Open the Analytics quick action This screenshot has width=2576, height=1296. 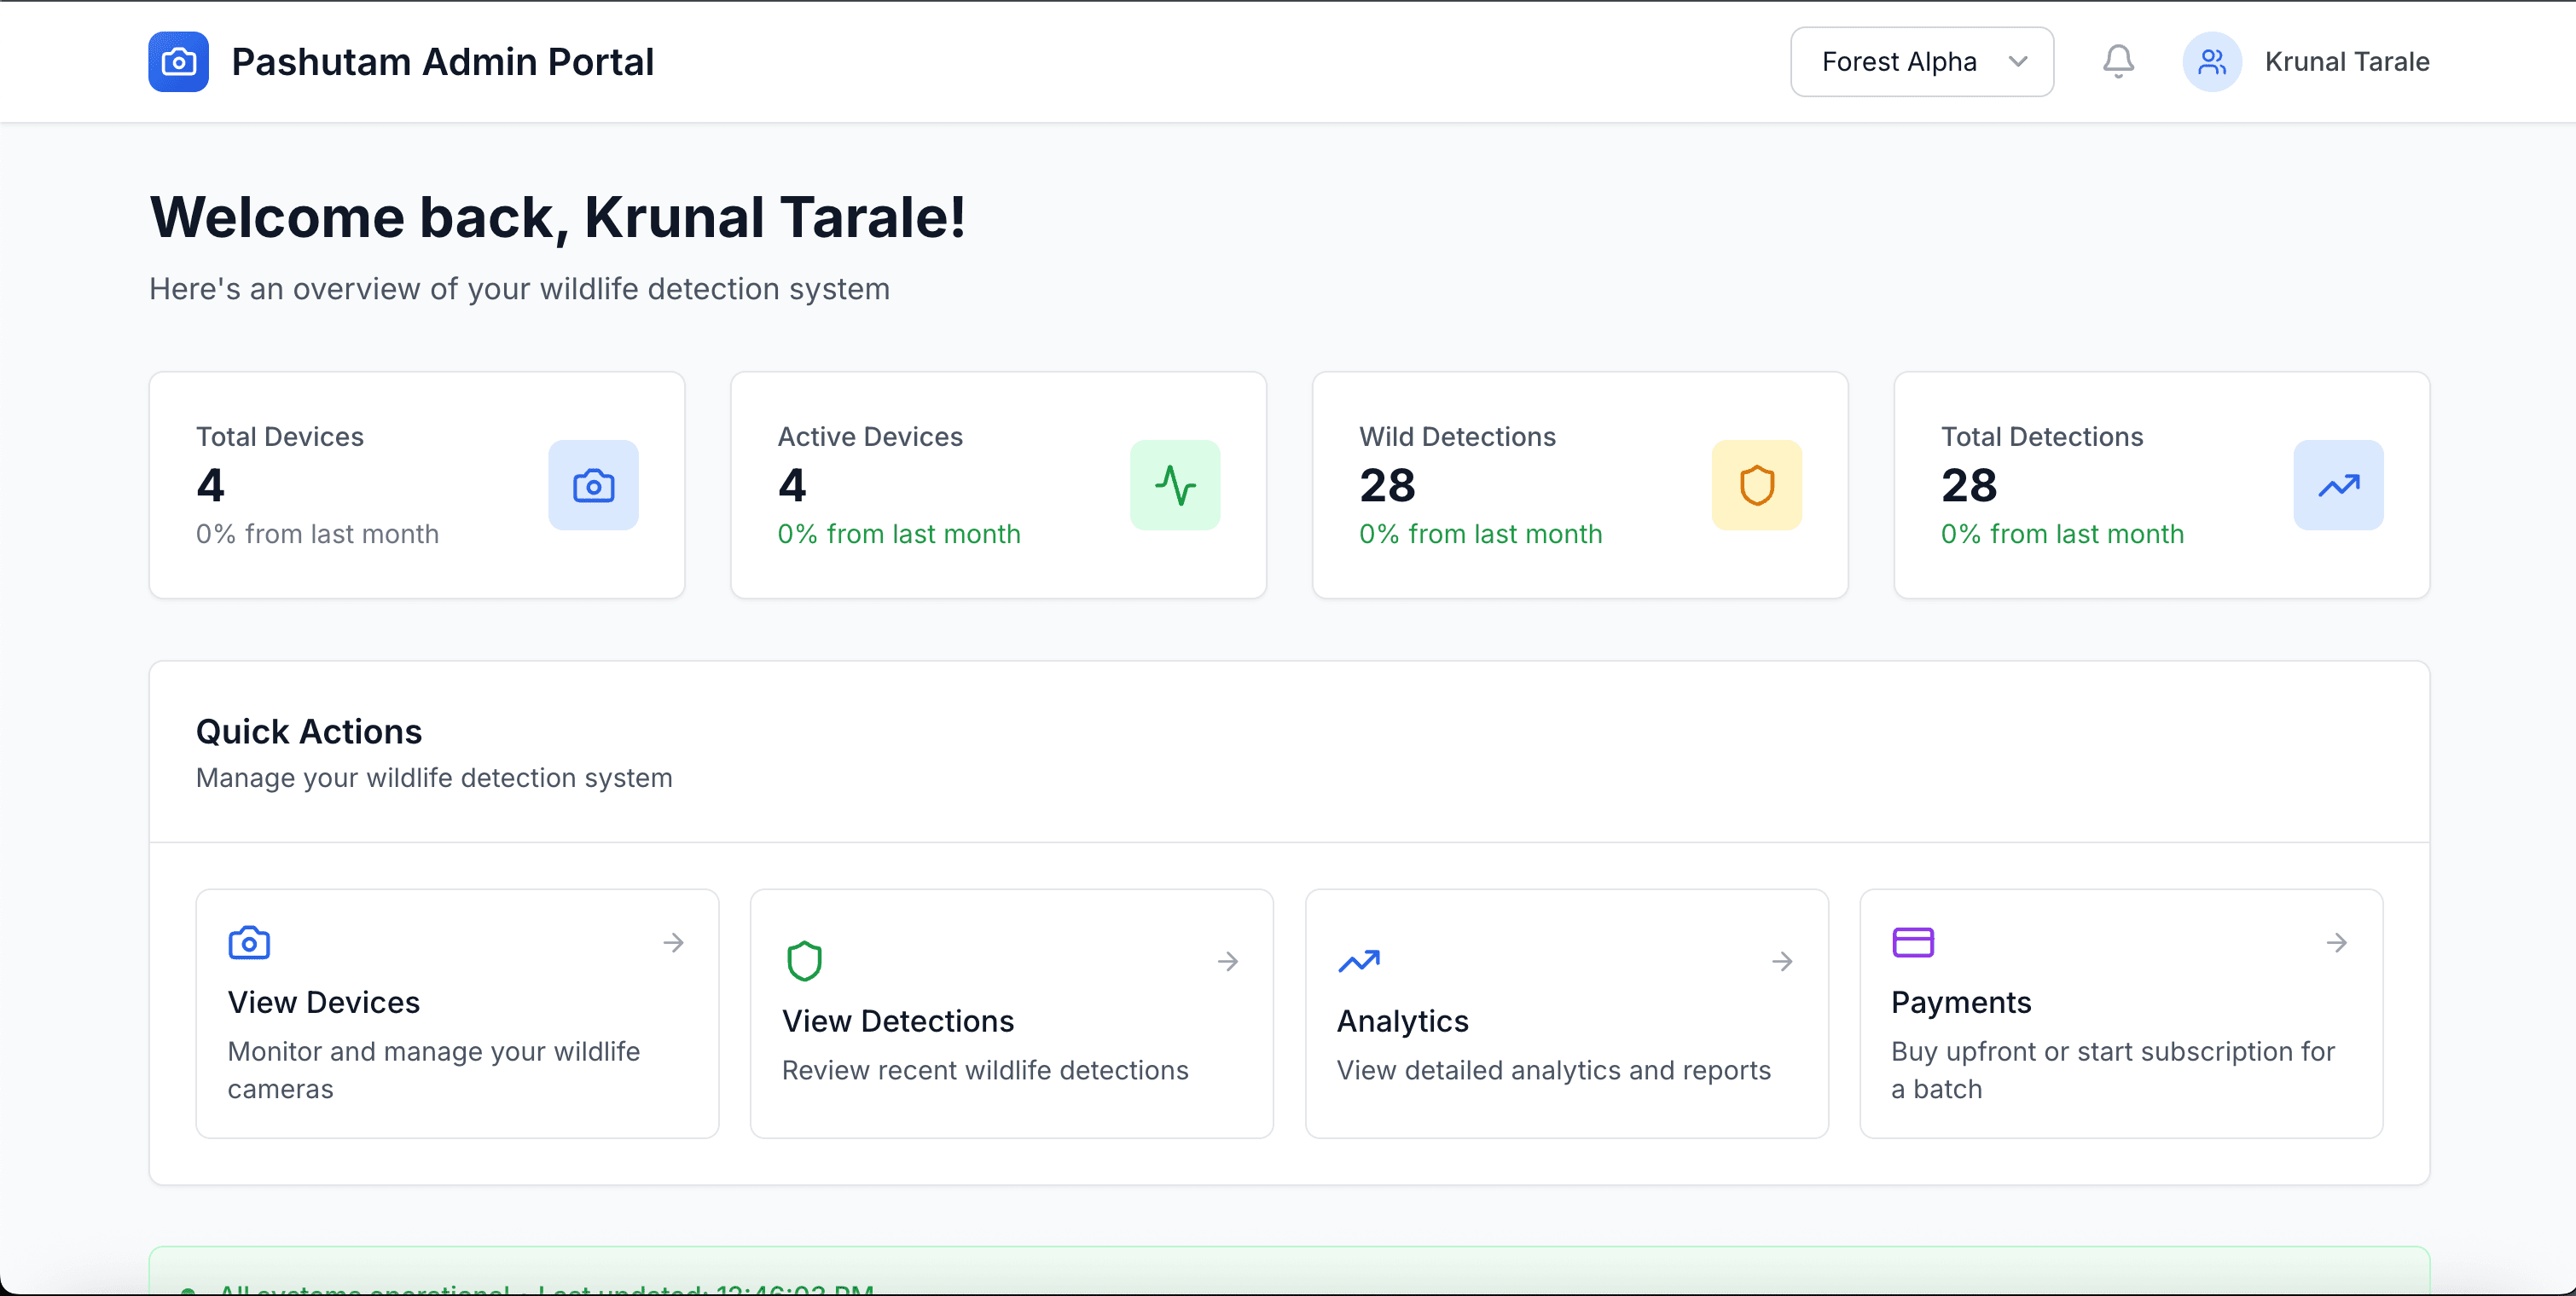(1567, 1013)
